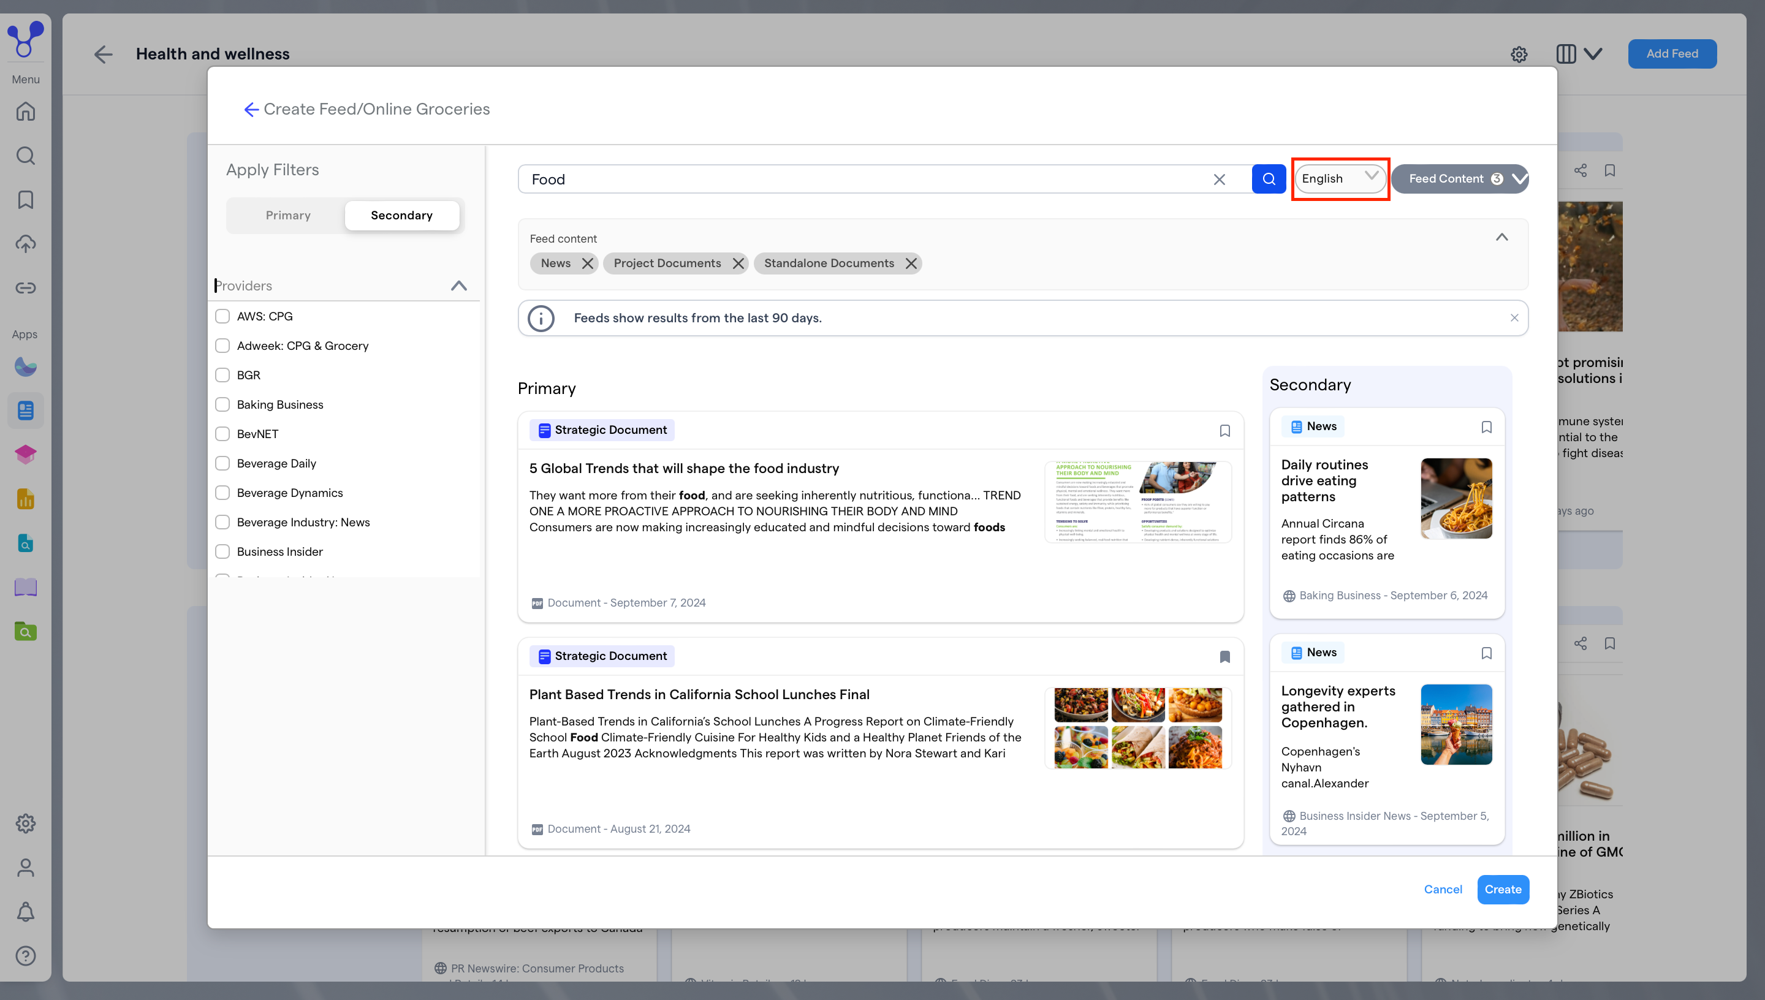Check the Business Insider provider

pos(222,551)
